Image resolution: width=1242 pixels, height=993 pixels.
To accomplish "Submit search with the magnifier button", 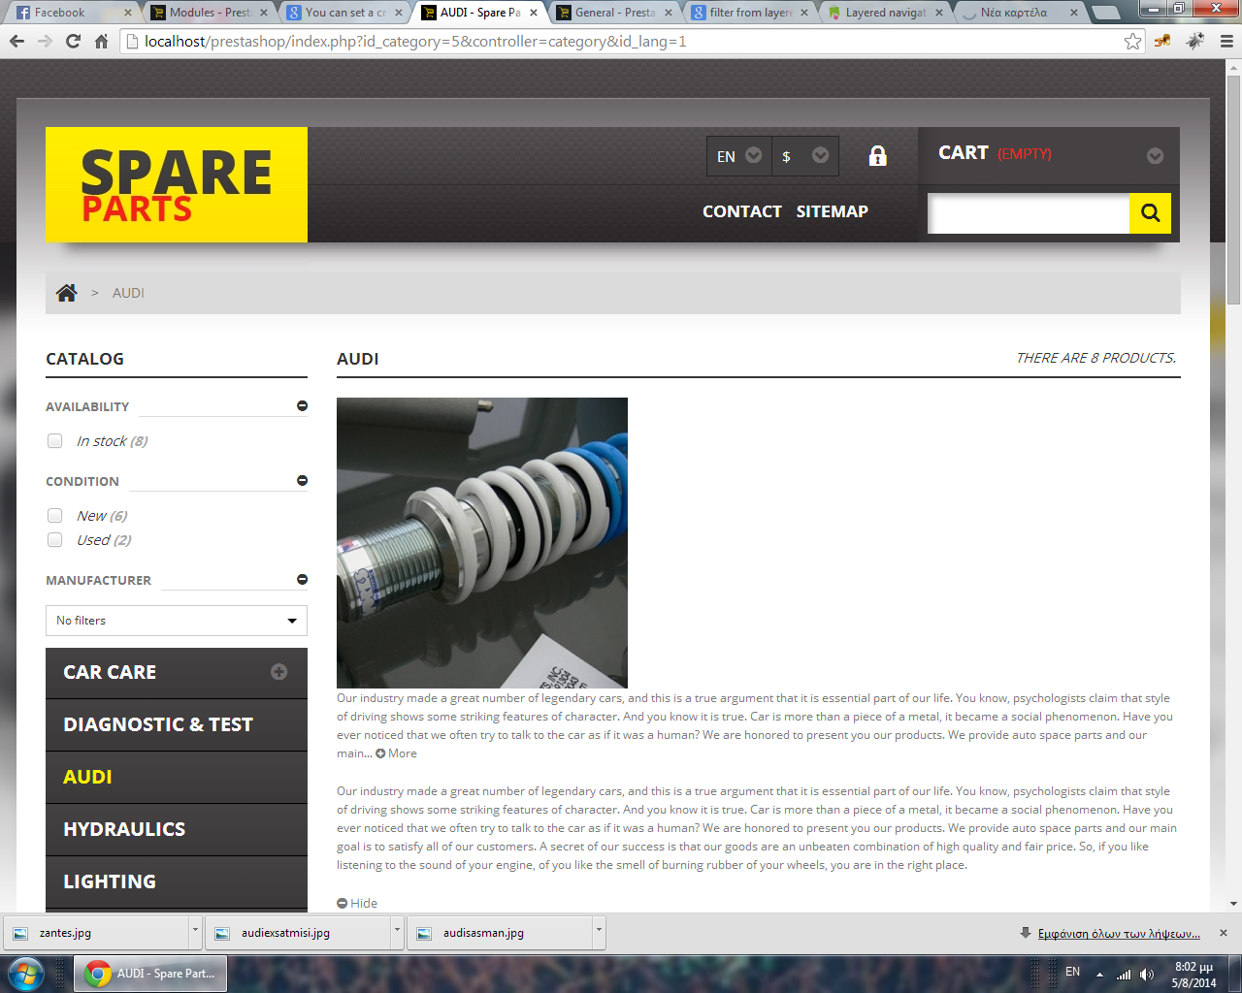I will (1150, 213).
